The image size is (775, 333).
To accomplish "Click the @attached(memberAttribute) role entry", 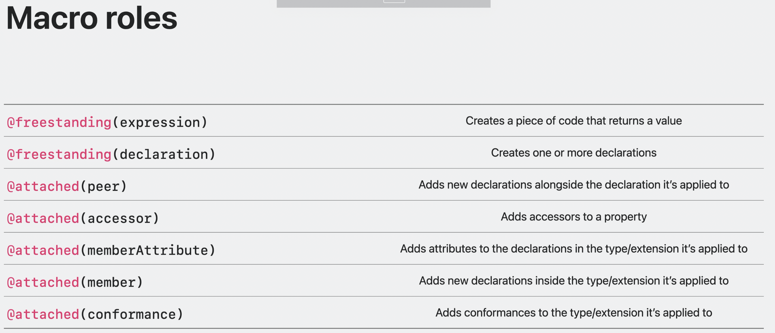I will point(111,250).
